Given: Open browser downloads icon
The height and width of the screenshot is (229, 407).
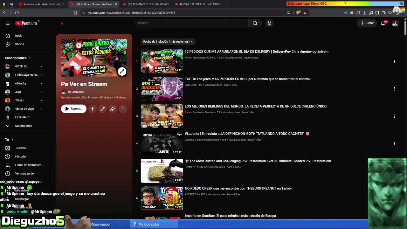Looking at the screenshot, I should [365, 13].
